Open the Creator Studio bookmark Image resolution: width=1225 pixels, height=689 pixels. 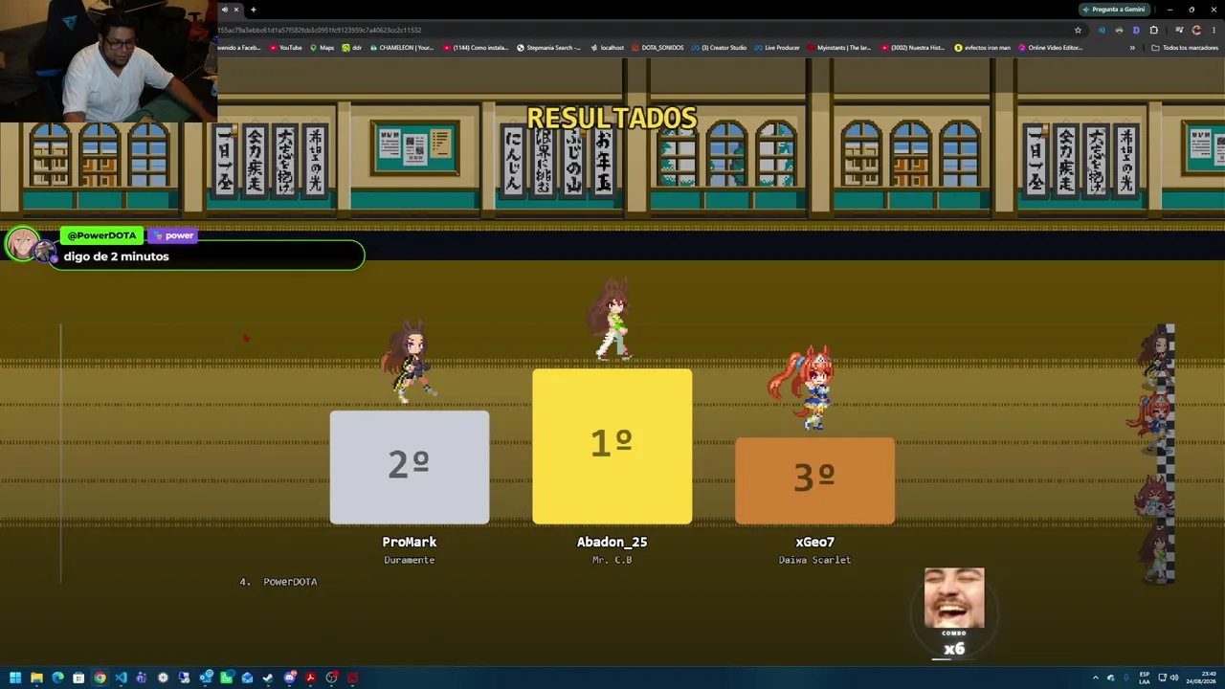tap(720, 48)
